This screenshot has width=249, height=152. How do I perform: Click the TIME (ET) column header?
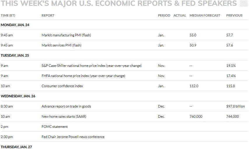click(x=8, y=15)
